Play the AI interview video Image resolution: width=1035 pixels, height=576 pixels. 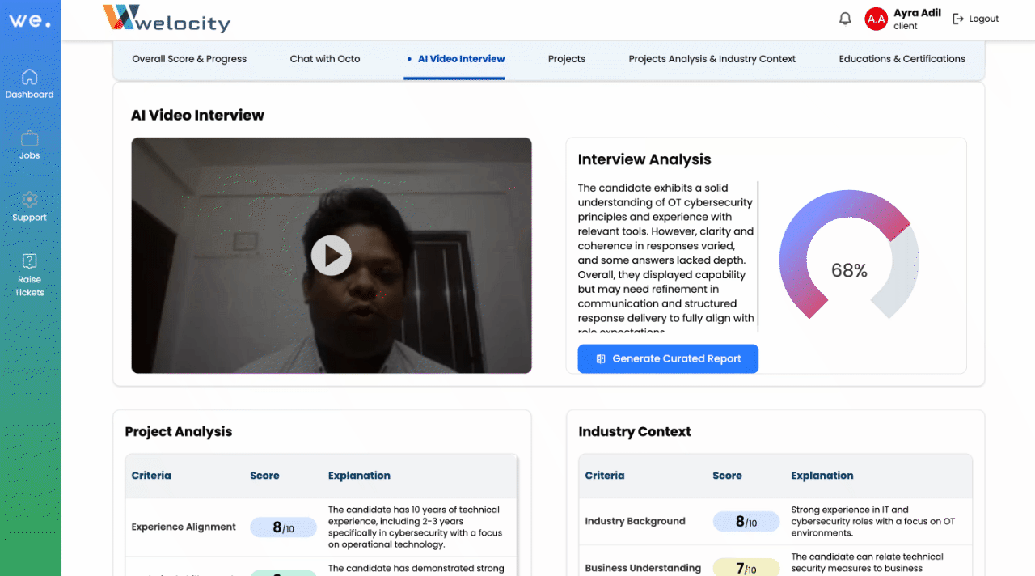[x=332, y=256]
